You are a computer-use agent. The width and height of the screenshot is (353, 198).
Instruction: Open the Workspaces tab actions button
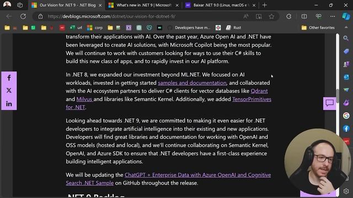20,5
